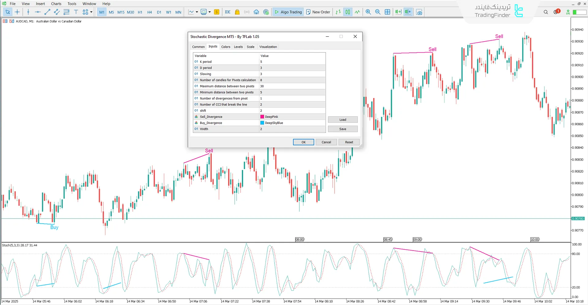Select the Crosshair tool
This screenshot has width=588, height=305.
click(x=17, y=12)
